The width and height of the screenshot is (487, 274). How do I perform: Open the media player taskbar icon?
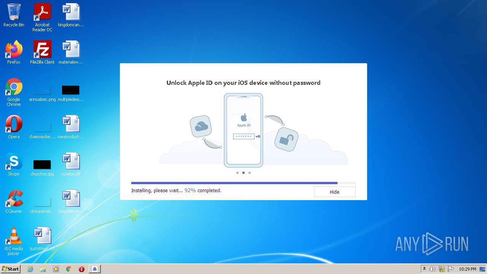point(56,269)
